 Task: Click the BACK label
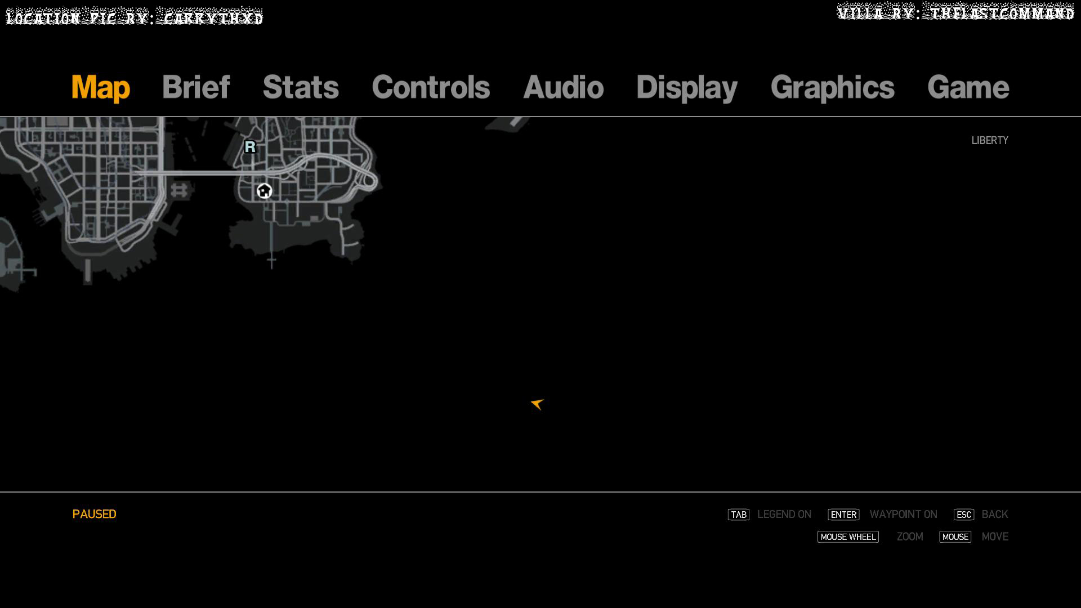994,515
